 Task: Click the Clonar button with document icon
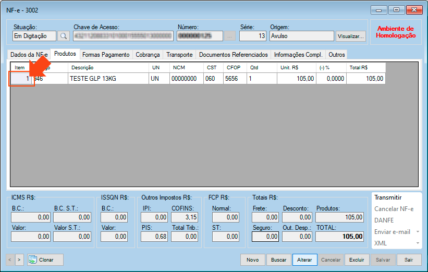pyautogui.click(x=45, y=259)
